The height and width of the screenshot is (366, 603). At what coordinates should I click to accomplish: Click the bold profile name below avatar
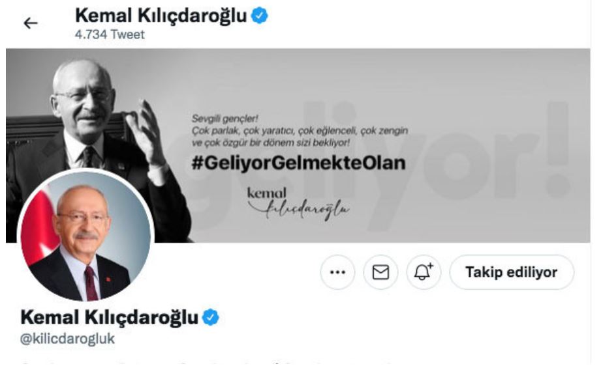109,317
